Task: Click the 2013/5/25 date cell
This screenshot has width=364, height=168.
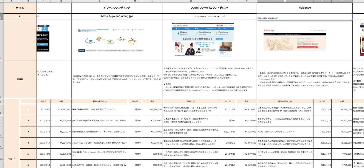Action: pos(322,143)
